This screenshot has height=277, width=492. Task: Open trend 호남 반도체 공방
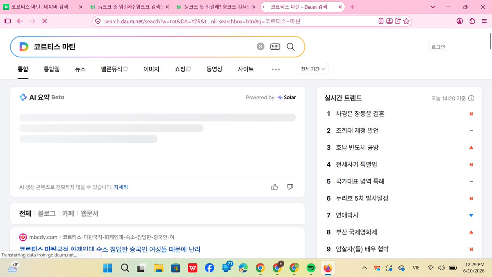[357, 147]
